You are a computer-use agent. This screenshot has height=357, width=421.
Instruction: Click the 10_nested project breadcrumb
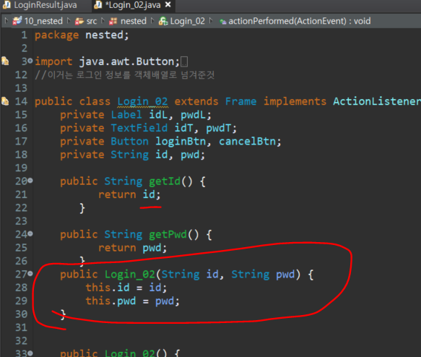click(43, 21)
